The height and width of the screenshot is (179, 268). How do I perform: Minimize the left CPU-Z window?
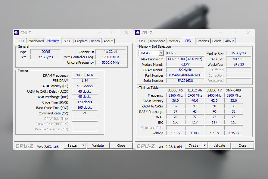99,33
